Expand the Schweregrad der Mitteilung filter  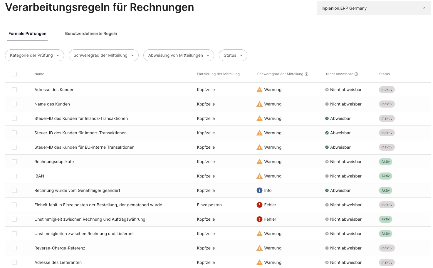(x=103, y=55)
